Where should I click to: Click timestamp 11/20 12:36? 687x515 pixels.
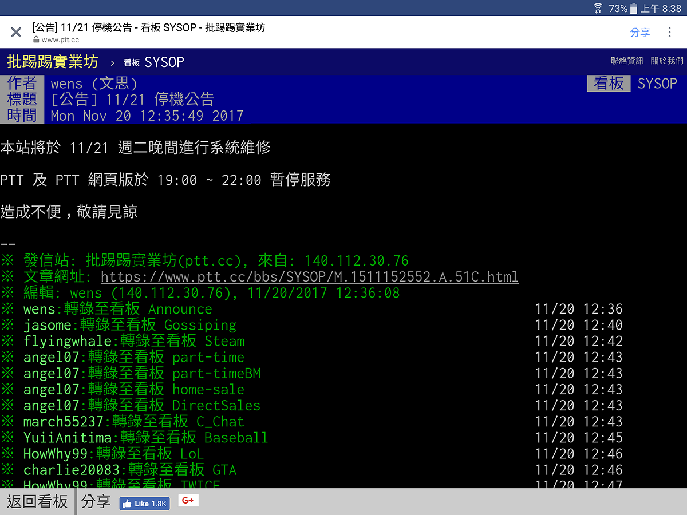click(x=579, y=309)
